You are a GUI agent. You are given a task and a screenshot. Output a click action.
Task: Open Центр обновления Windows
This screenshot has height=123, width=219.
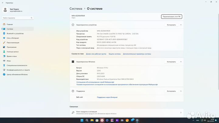pos(18,74)
